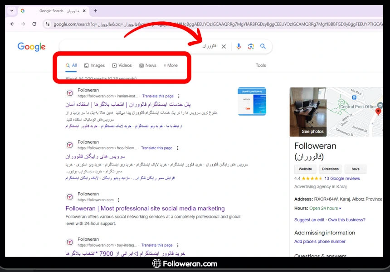This screenshot has width=390, height=272.
Task: Clear the search box with X icon
Action: click(x=224, y=46)
